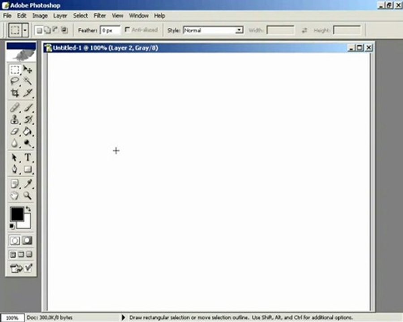Click the zoom percentage field in status bar
This screenshot has width=403, height=322.
point(12,318)
